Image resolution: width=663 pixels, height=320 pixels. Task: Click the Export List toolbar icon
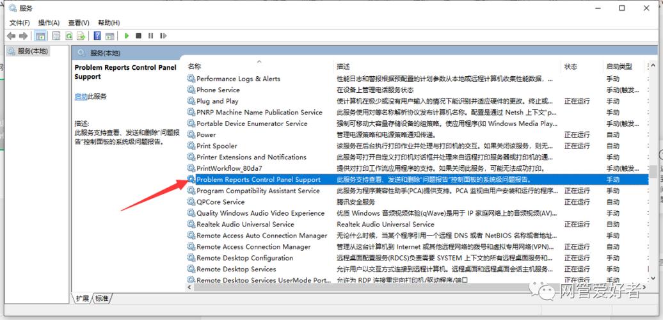click(81, 36)
